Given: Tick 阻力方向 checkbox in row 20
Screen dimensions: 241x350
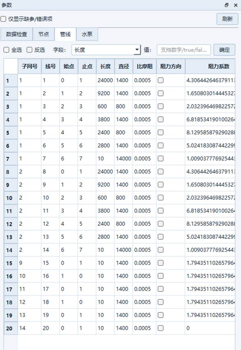Looking at the screenshot, I should pos(161,328).
